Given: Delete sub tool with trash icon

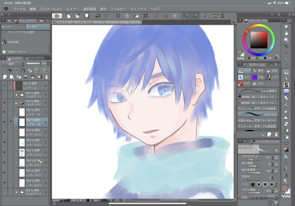Looking at the screenshot, I should pyautogui.click(x=276, y=134).
